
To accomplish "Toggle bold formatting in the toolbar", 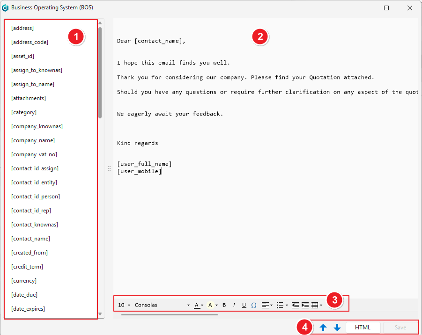I will pyautogui.click(x=224, y=305).
